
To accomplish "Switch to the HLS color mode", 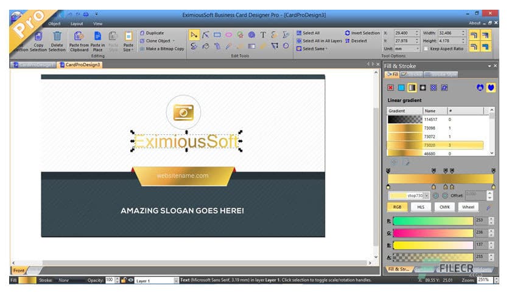I will 421,207.
